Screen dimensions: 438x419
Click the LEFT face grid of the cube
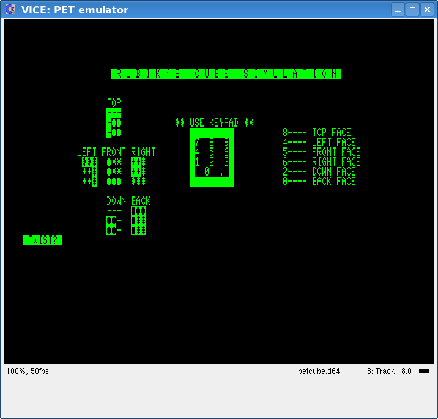click(x=89, y=172)
